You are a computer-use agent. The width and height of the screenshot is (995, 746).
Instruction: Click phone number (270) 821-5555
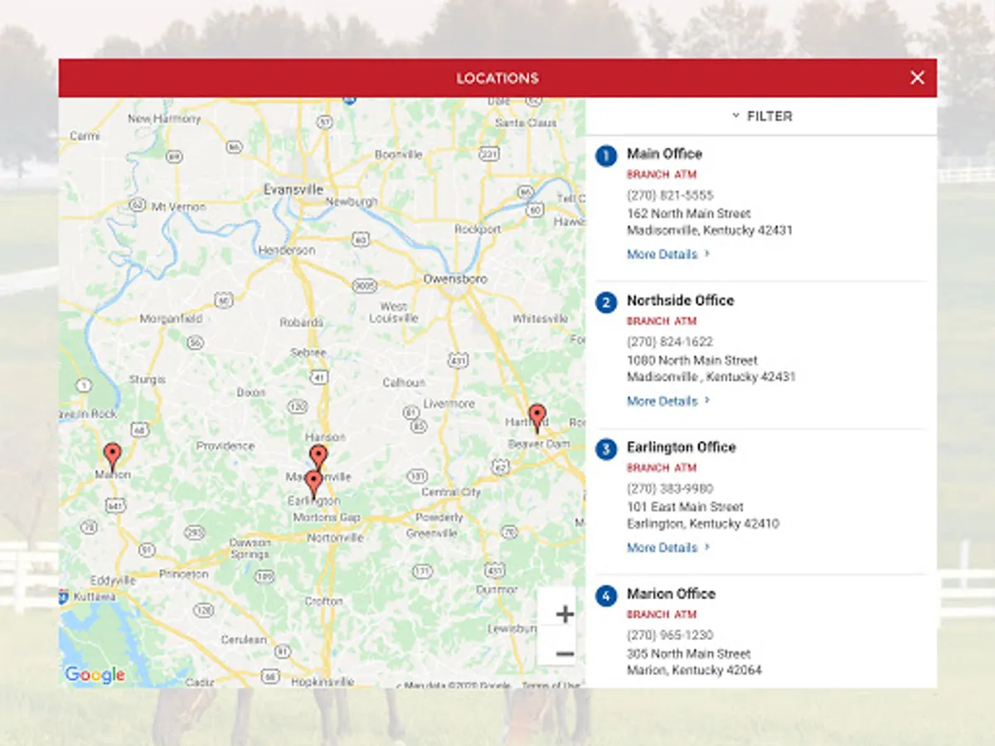pyautogui.click(x=670, y=195)
